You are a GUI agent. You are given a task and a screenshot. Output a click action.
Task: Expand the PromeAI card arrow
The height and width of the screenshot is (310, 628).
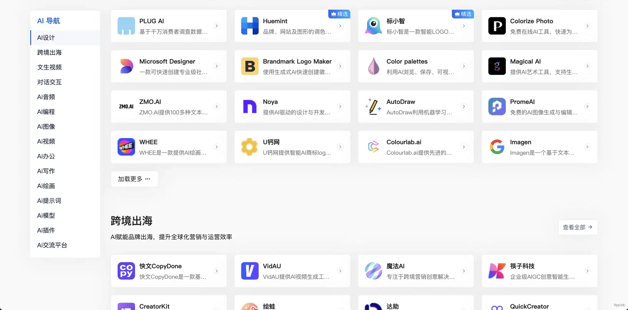[x=588, y=107]
